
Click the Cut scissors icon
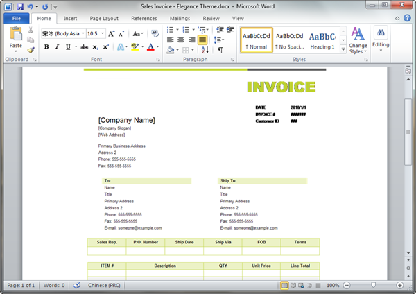click(31, 31)
